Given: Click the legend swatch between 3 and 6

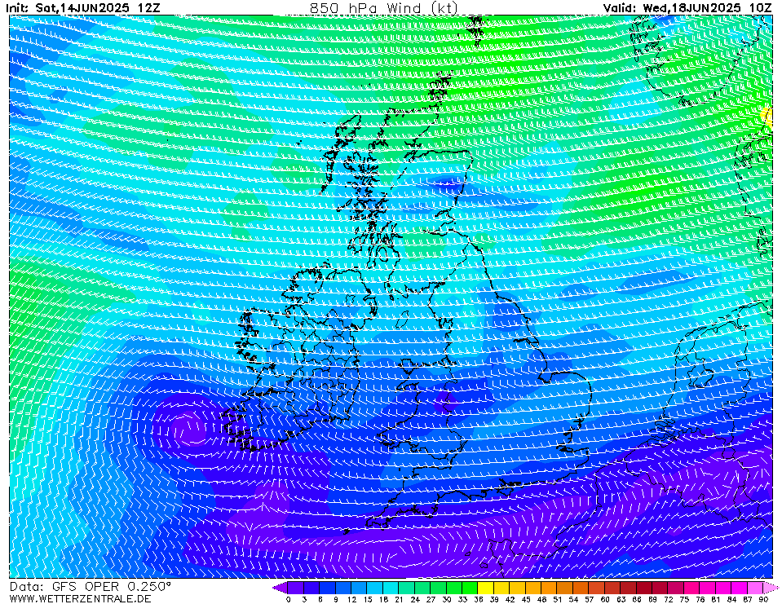Looking at the screenshot, I should [311, 588].
